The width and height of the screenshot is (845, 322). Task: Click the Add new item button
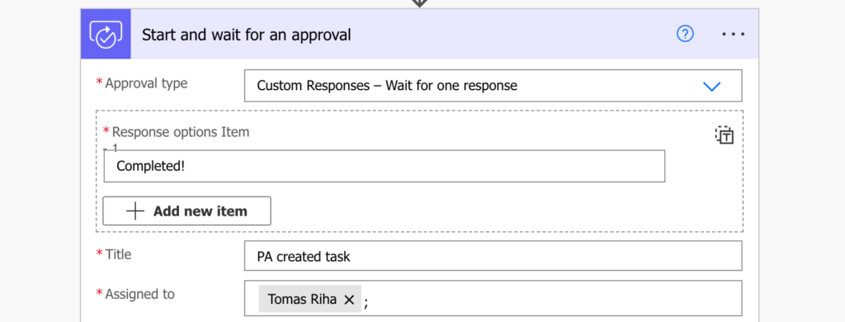pos(187,211)
